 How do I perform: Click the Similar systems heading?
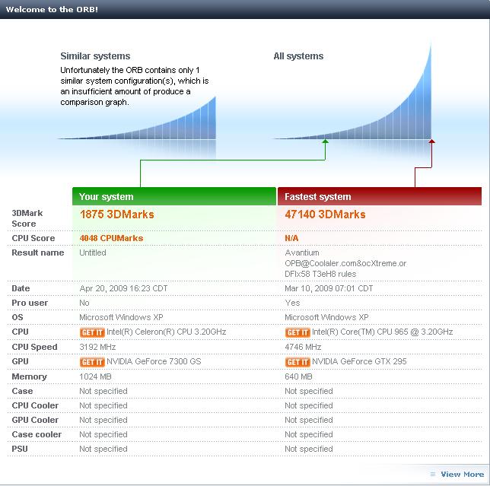[x=95, y=56]
